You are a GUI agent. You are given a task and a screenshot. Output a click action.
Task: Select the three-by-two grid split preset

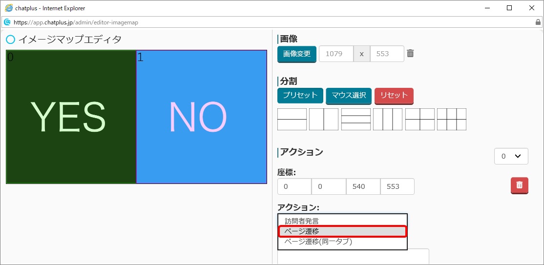click(x=452, y=119)
